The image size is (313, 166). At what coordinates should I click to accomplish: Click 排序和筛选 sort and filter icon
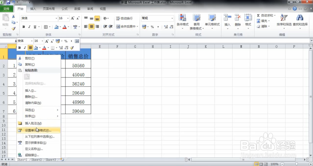point(284,18)
